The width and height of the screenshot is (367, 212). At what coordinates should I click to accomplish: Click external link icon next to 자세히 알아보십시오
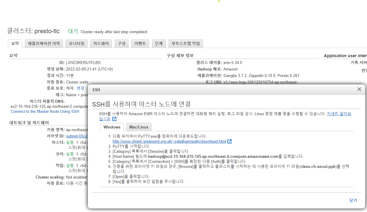pos(114,119)
